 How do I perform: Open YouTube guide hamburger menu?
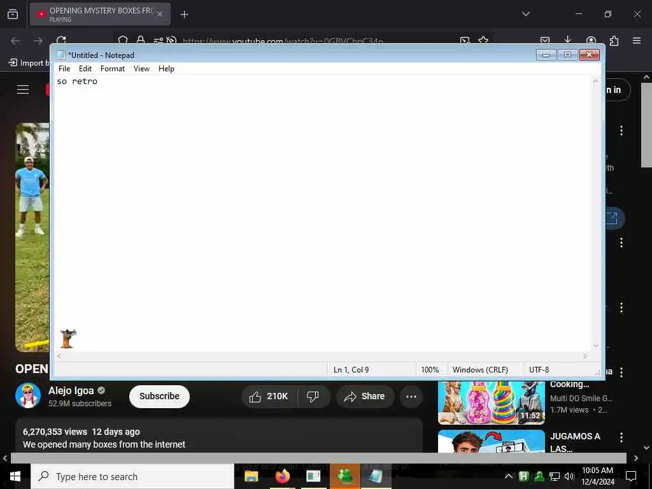pos(23,89)
